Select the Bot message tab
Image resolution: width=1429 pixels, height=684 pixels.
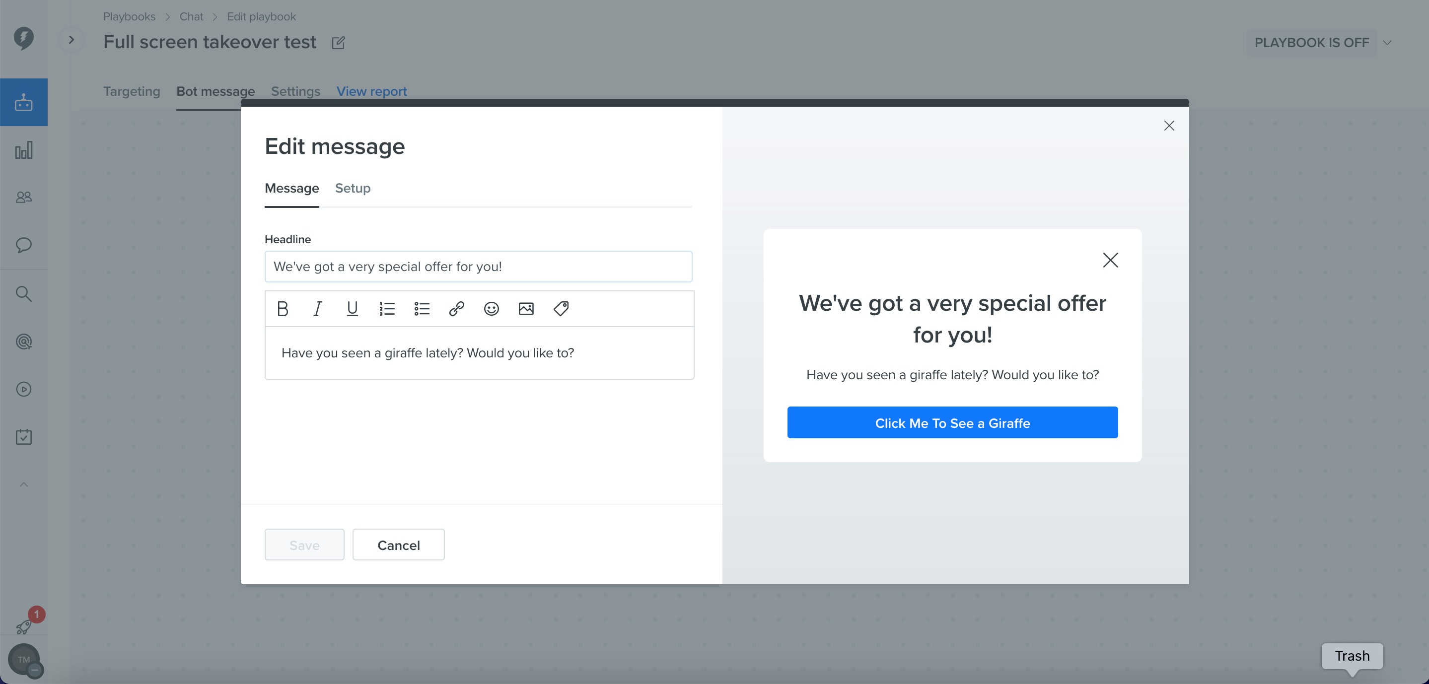(x=215, y=91)
